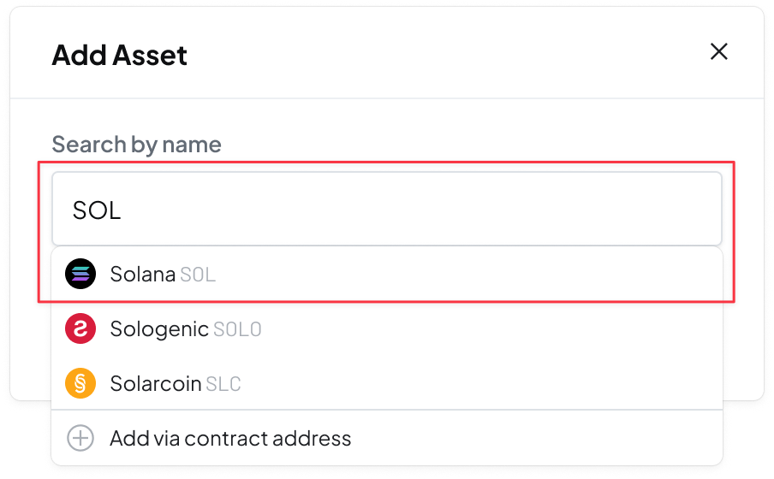Screen dimensions: 774x479
Task: Click the SOL ticker beside Solana
Action: (x=198, y=275)
